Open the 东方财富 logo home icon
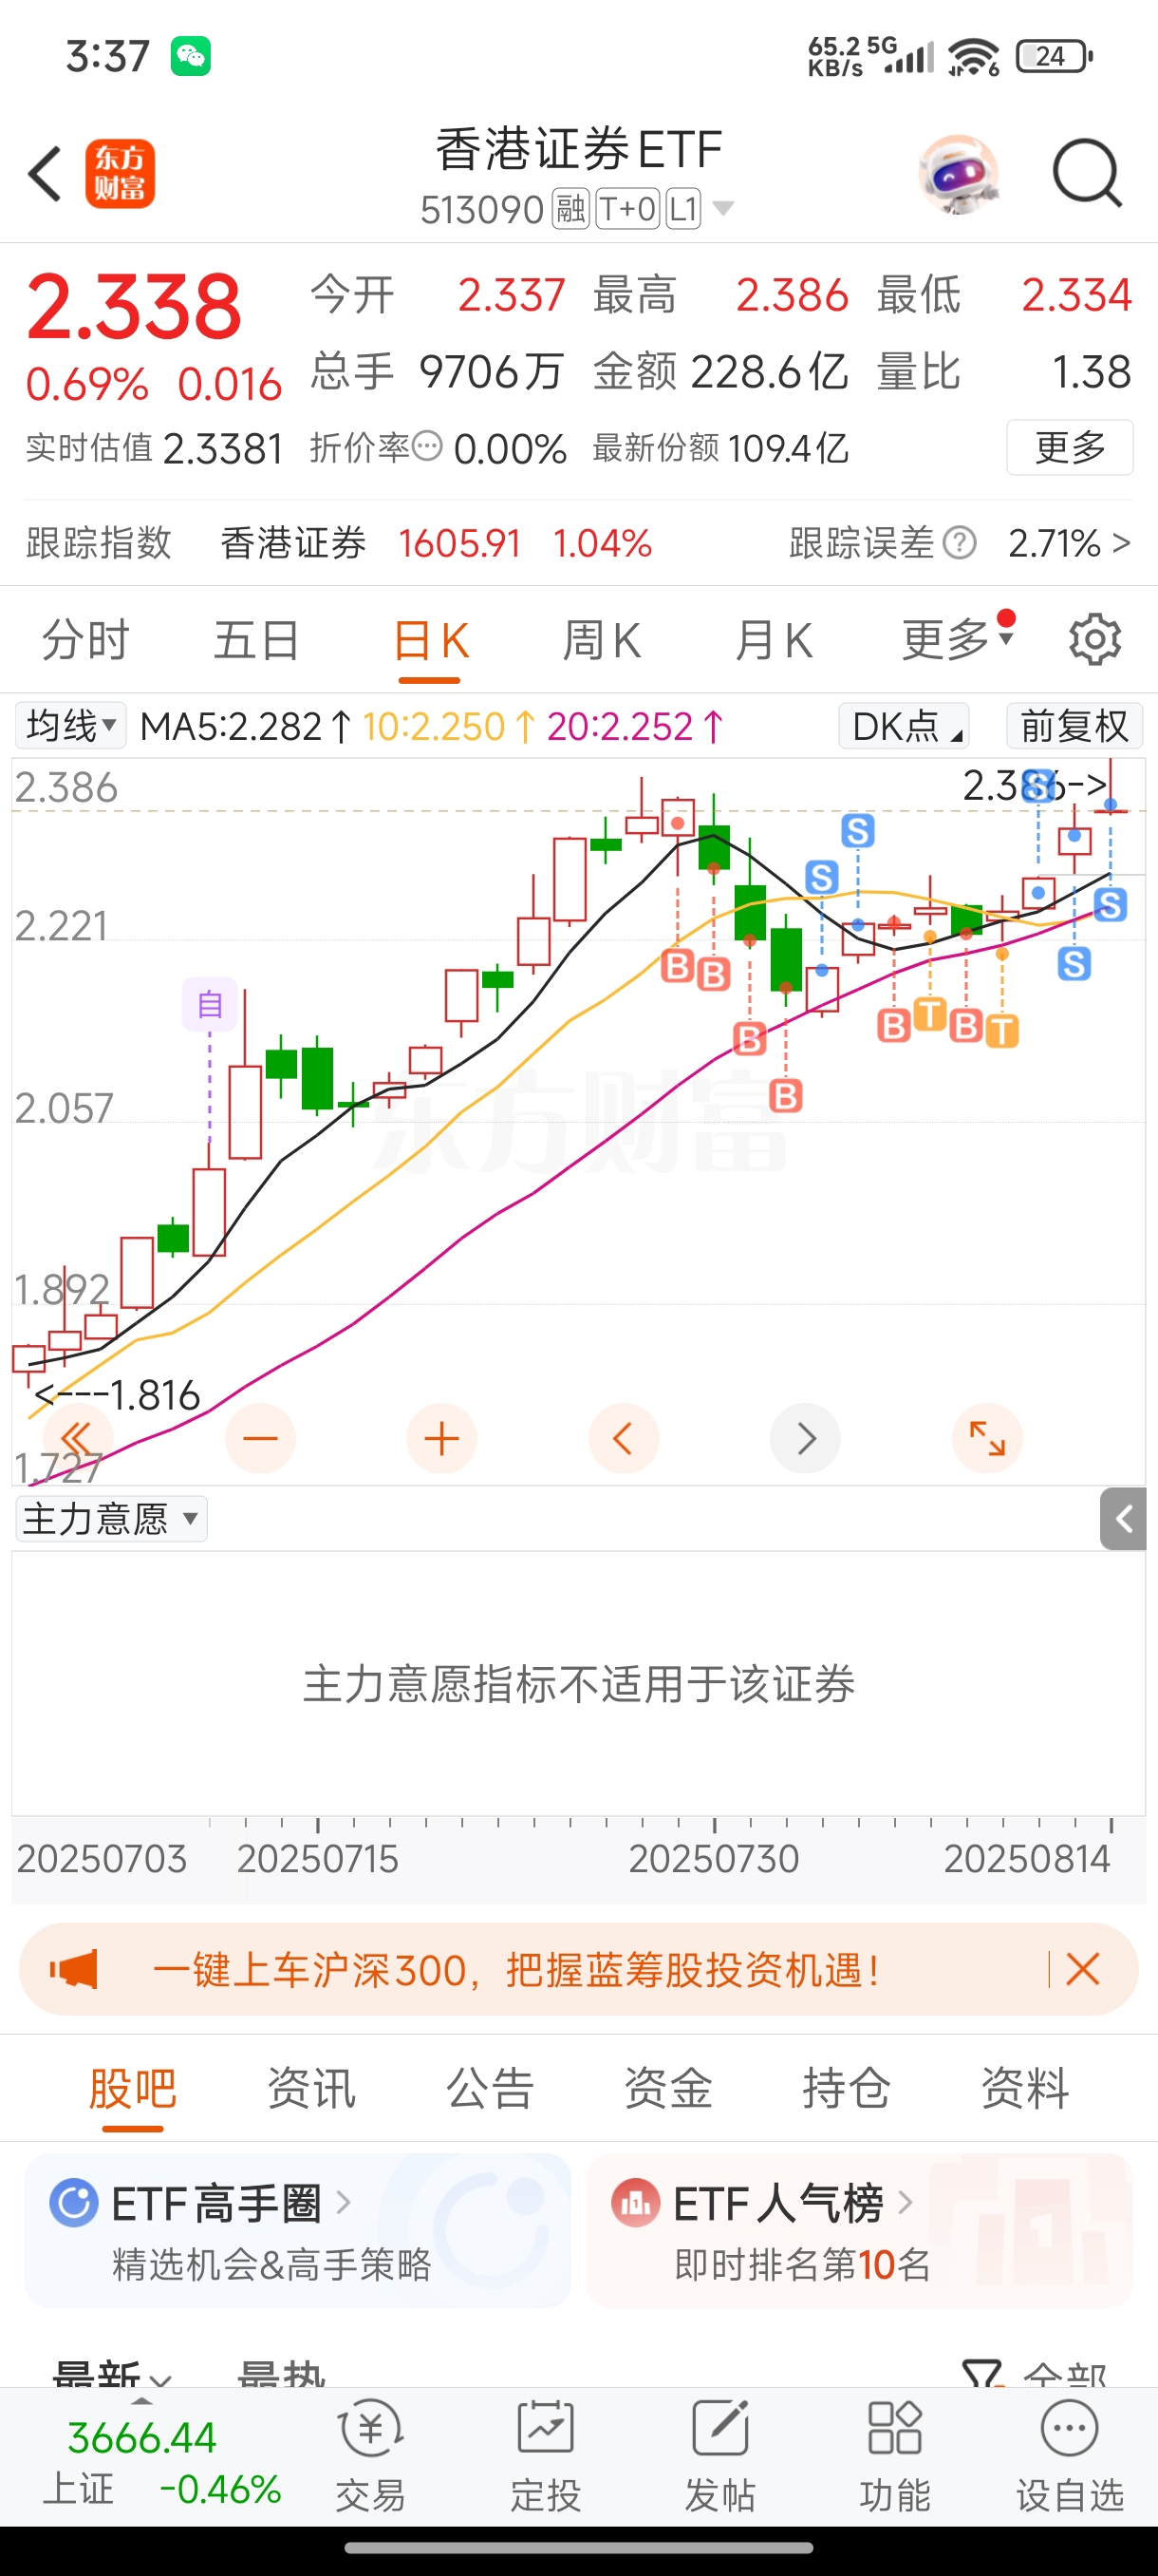The width and height of the screenshot is (1158, 2576). tap(120, 173)
